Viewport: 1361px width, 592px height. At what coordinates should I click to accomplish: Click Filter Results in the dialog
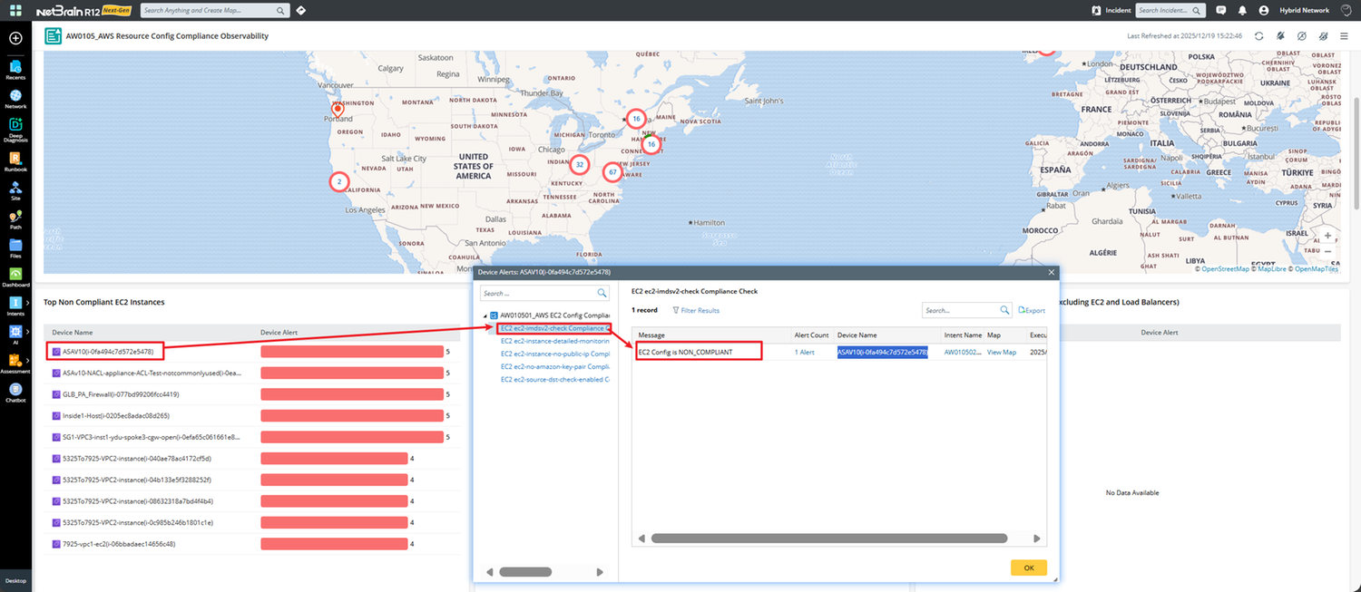pyautogui.click(x=695, y=310)
